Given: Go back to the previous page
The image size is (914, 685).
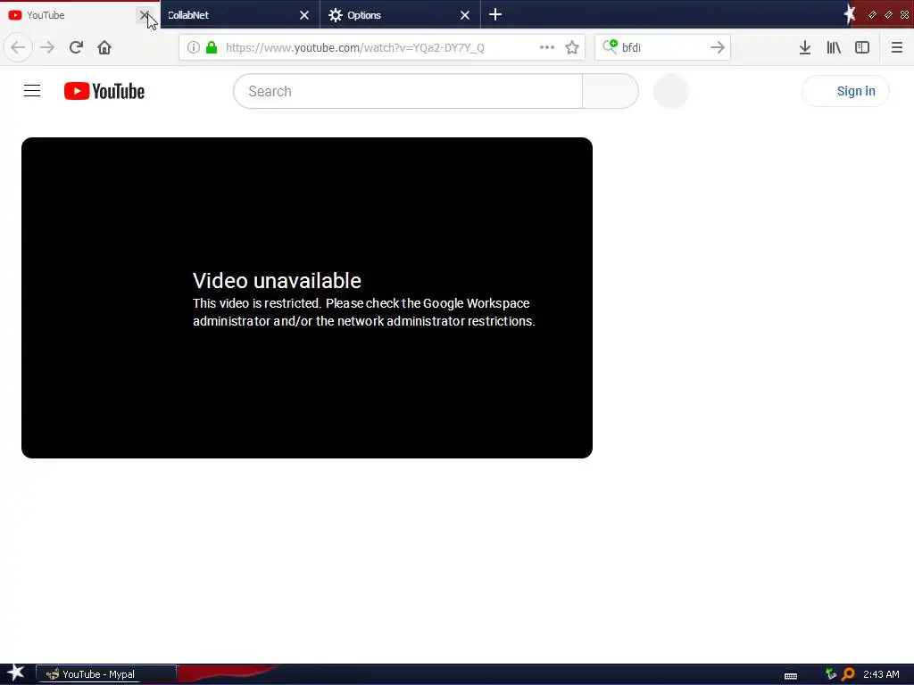Looking at the screenshot, I should [18, 47].
